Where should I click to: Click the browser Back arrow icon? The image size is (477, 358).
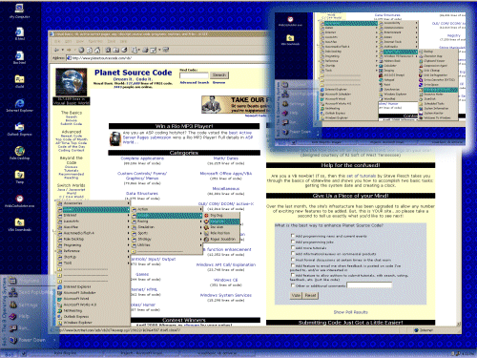tap(56, 50)
